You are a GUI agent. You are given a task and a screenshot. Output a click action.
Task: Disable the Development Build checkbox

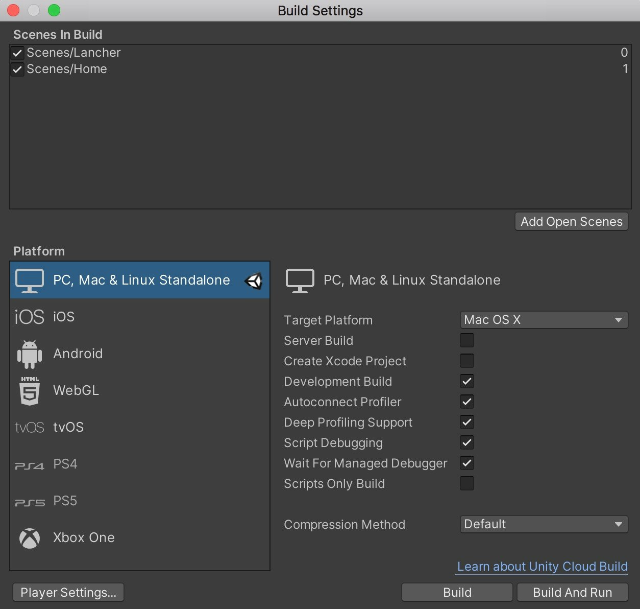point(467,381)
